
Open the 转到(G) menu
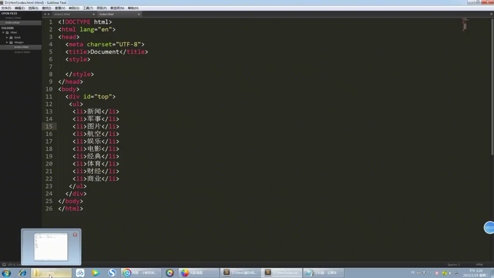click(x=74, y=8)
